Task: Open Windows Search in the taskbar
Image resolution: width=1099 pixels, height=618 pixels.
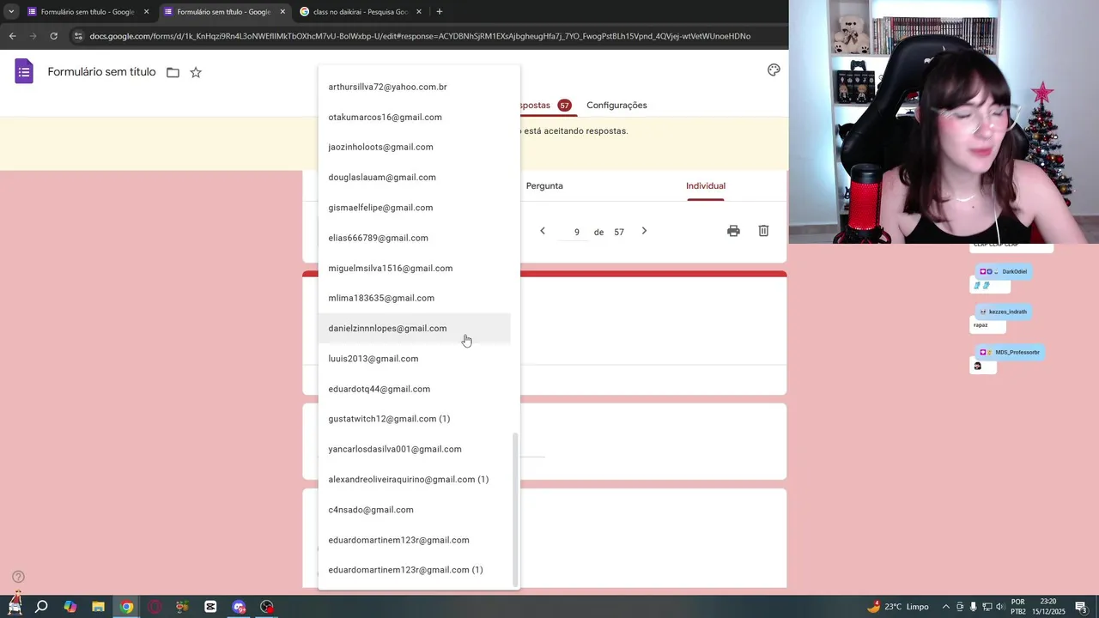Action: click(41, 607)
